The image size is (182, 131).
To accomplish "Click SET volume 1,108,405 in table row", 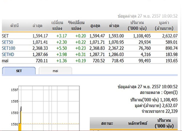I will pyautogui.click(x=142, y=36).
